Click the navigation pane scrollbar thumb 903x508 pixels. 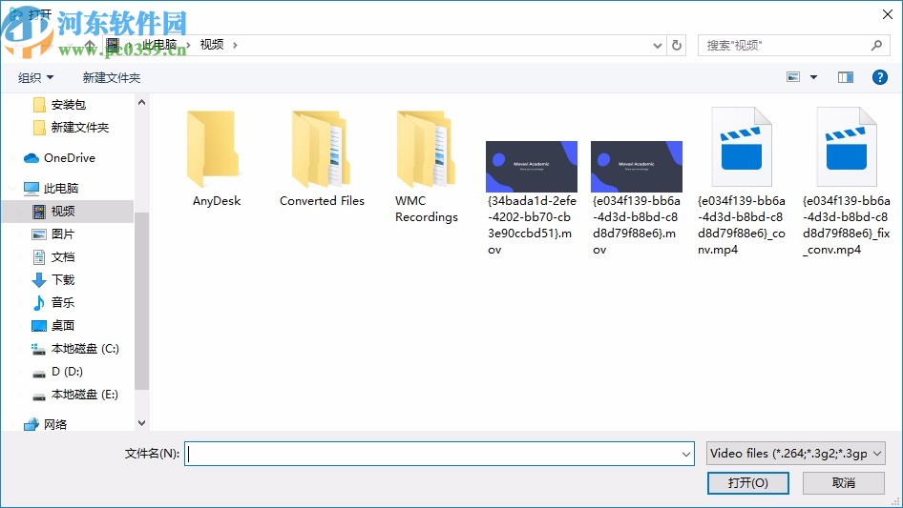click(141, 301)
